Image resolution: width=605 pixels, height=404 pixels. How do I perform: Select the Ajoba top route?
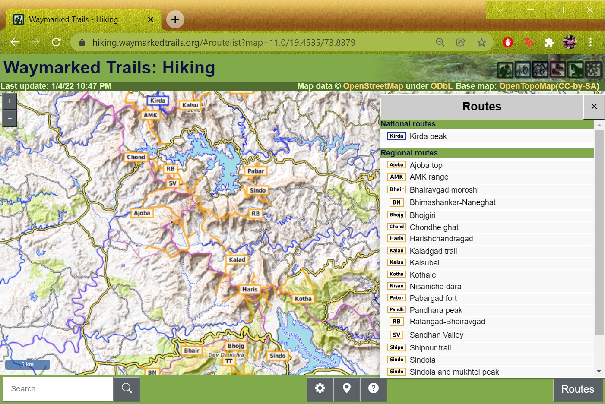[487, 165]
